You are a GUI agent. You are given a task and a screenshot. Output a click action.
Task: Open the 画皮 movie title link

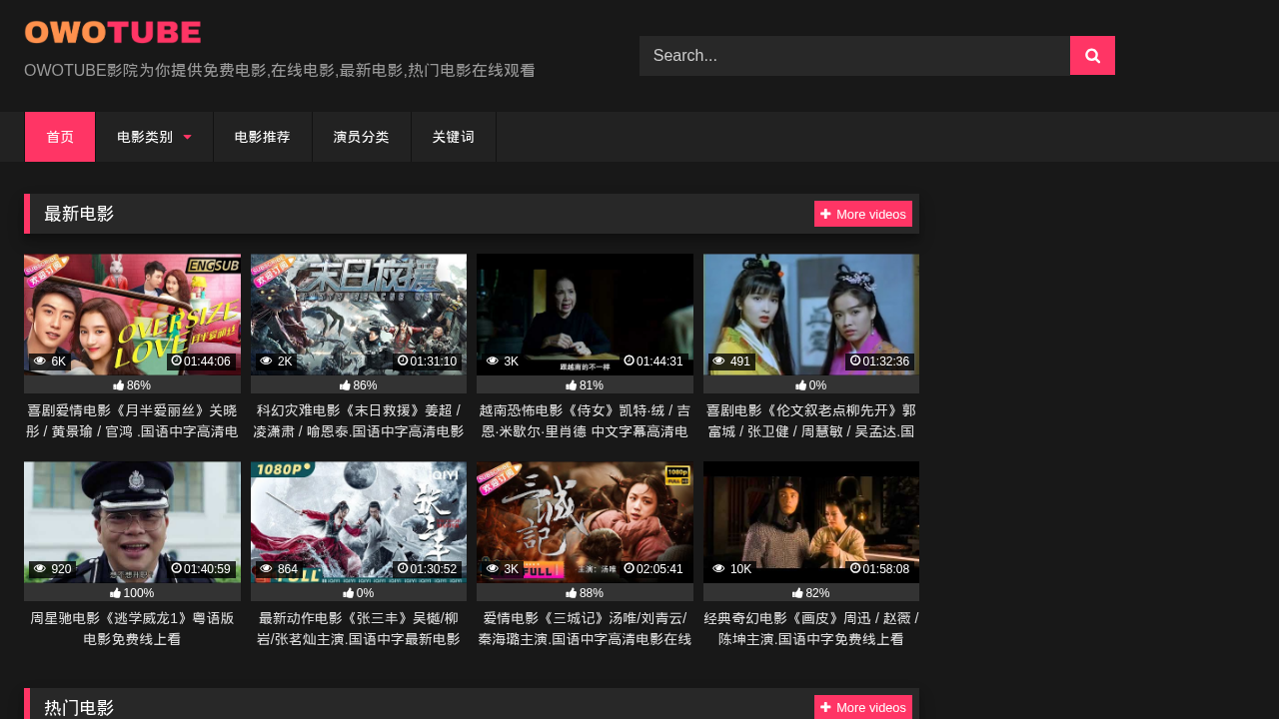point(811,628)
